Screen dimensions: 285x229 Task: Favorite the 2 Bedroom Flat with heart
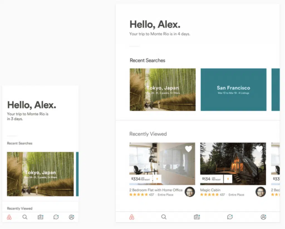coord(188,149)
